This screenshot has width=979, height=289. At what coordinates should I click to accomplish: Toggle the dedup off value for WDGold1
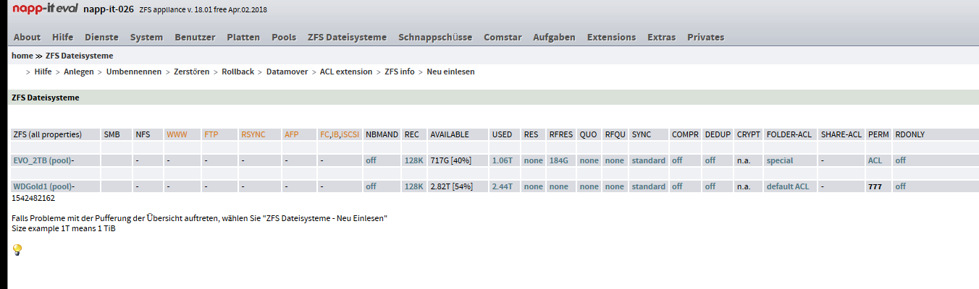[710, 186]
